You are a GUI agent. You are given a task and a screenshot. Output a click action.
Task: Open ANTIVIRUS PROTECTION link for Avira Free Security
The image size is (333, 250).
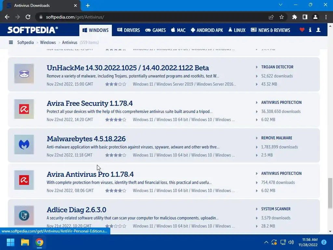[x=281, y=103]
